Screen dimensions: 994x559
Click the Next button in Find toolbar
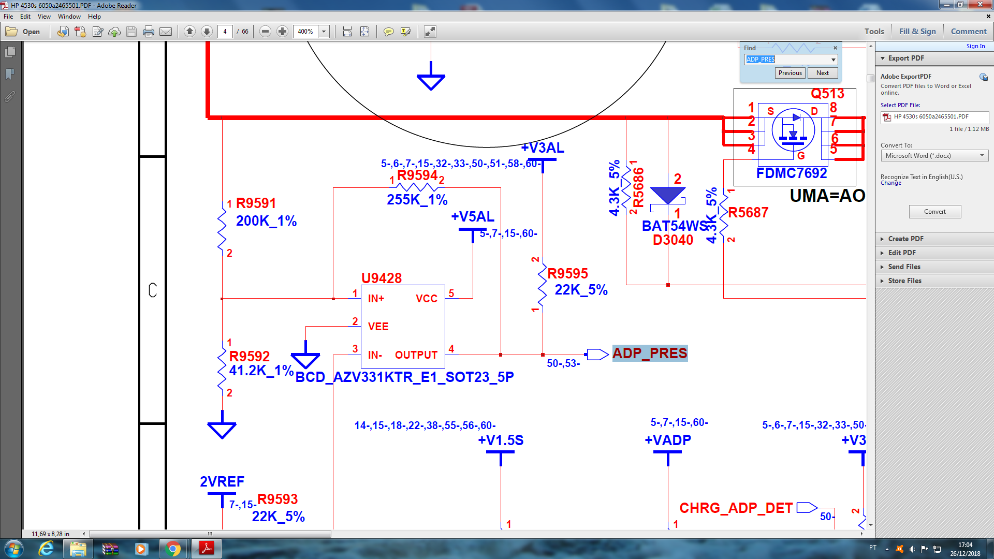[822, 73]
